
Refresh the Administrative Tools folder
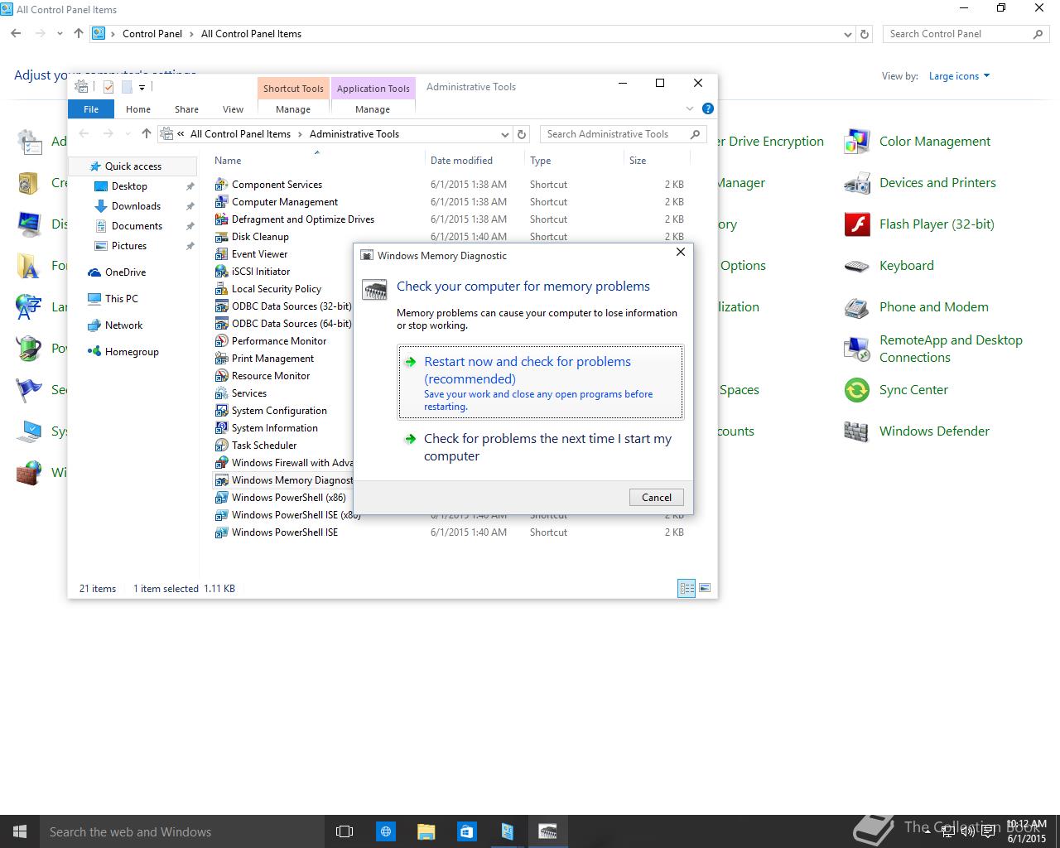point(522,134)
